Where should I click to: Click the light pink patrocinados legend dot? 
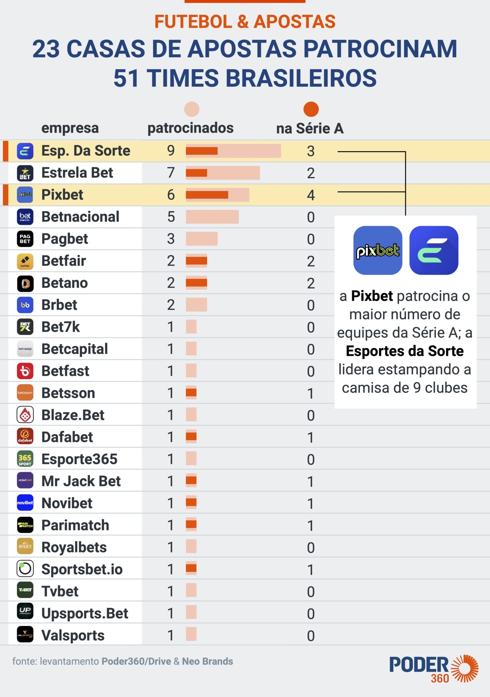tap(192, 109)
